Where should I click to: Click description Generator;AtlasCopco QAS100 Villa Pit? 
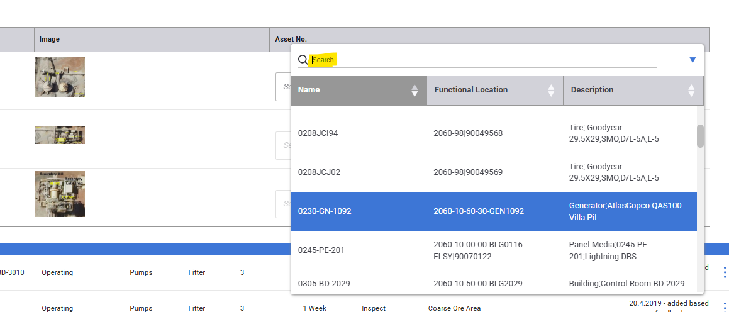(625, 211)
